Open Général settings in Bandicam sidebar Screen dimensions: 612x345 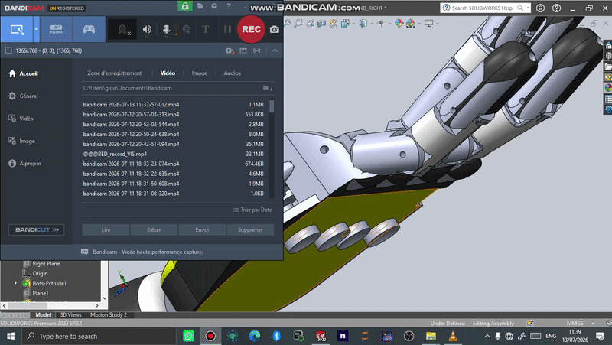coord(24,96)
